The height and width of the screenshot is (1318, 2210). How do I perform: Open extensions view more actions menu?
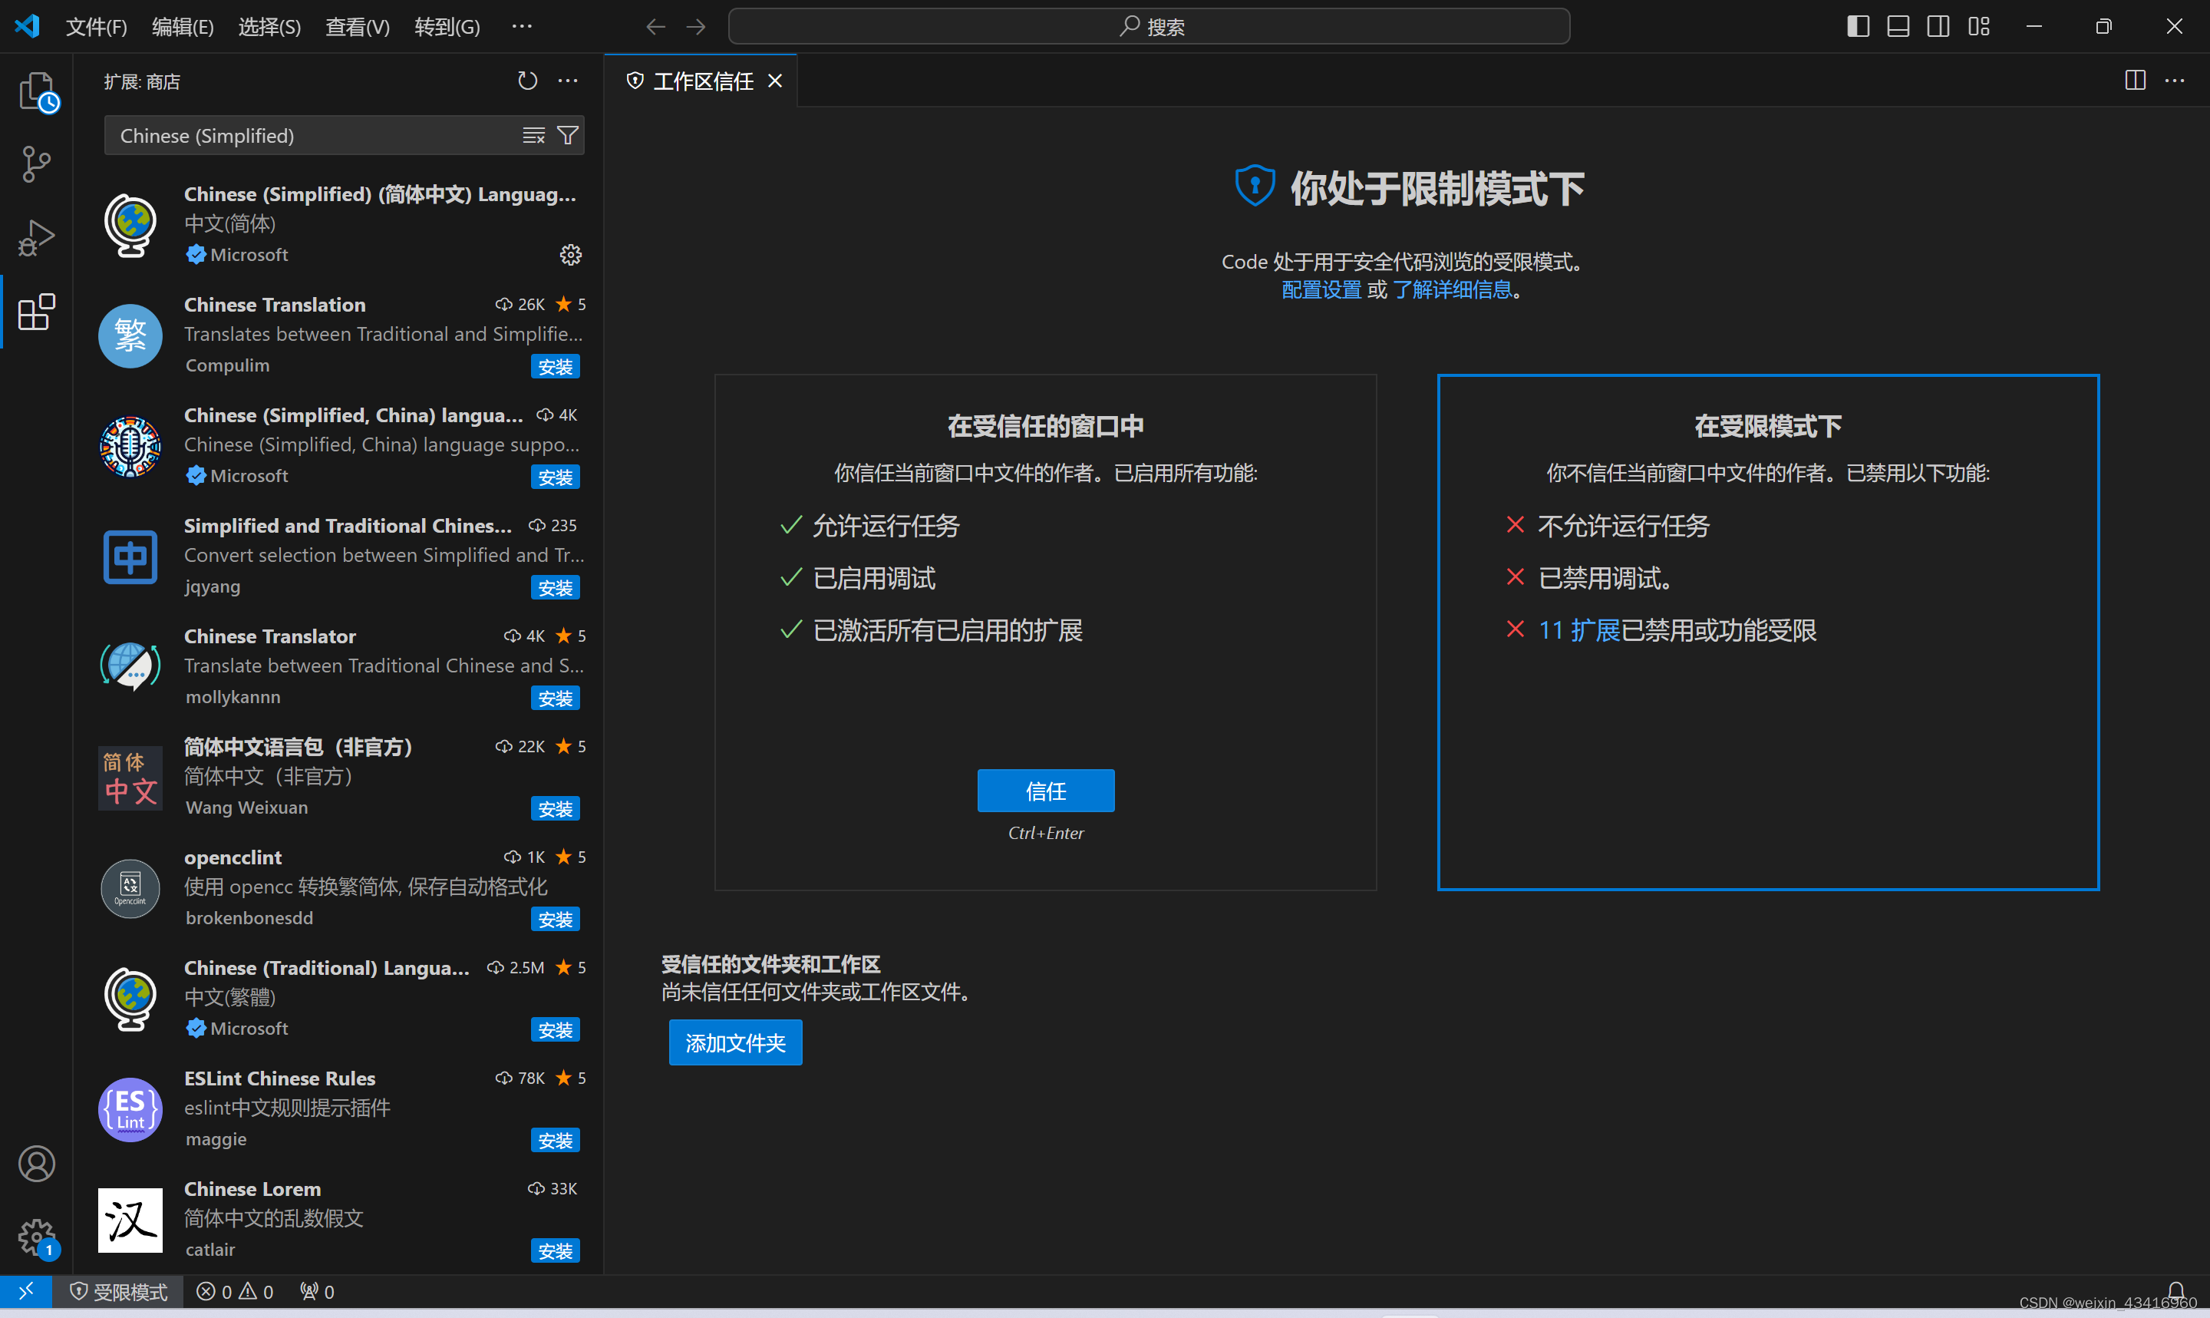click(x=568, y=81)
